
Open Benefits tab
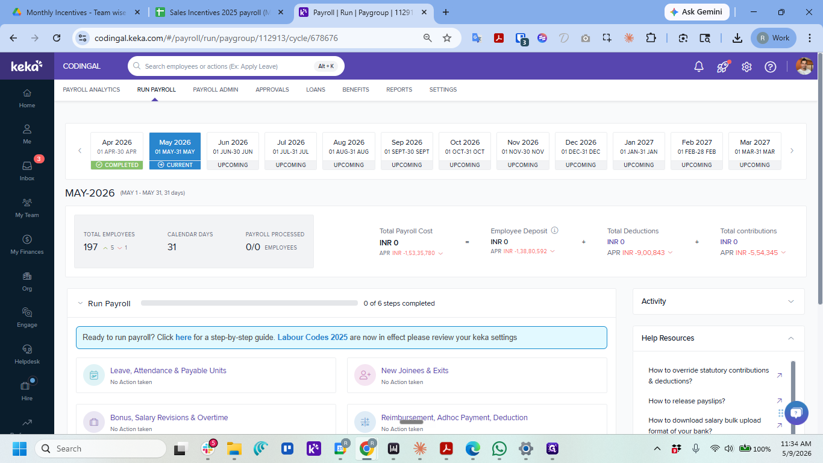[x=355, y=90]
